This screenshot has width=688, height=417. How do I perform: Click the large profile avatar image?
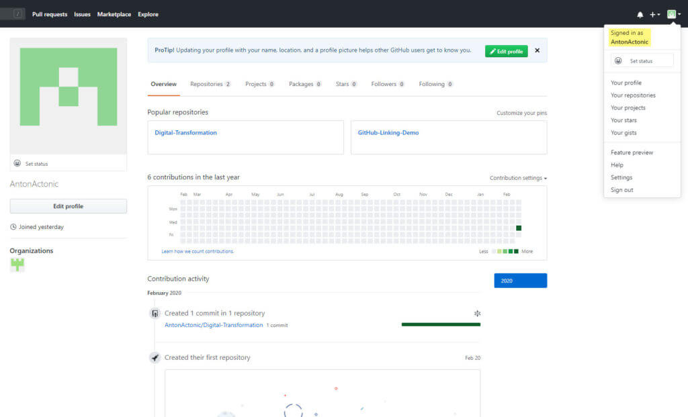[68, 87]
